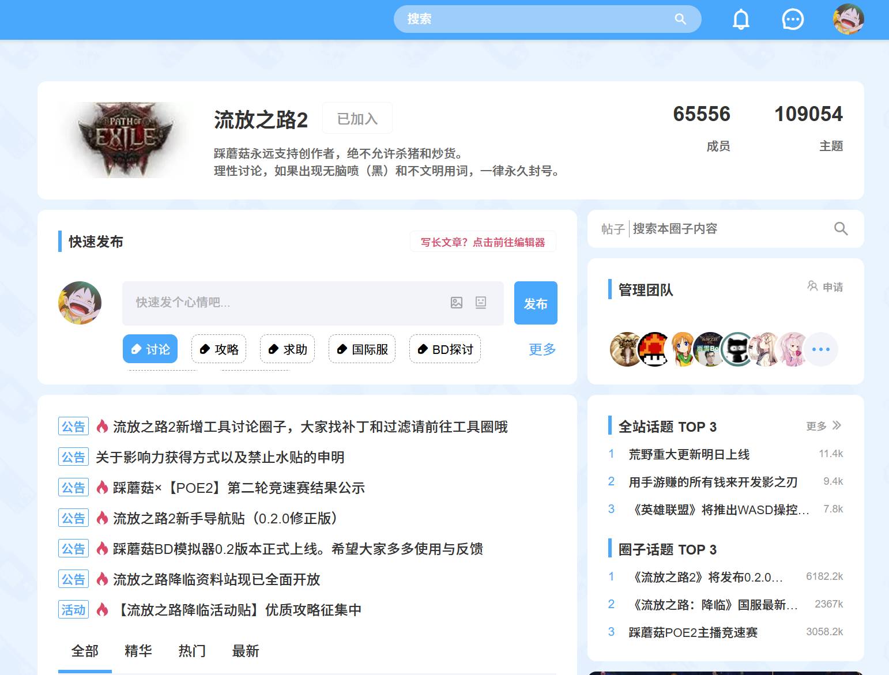Show more moderators via three-dot icon
Image resolution: width=889 pixels, height=675 pixels.
(x=821, y=349)
